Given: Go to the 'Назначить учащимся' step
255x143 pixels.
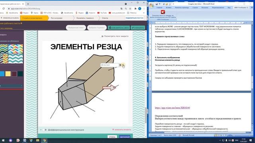Looking at the screenshot, I should coord(85,18).
